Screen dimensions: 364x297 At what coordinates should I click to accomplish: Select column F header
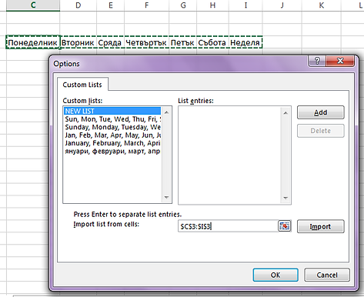pyautogui.click(x=147, y=5)
